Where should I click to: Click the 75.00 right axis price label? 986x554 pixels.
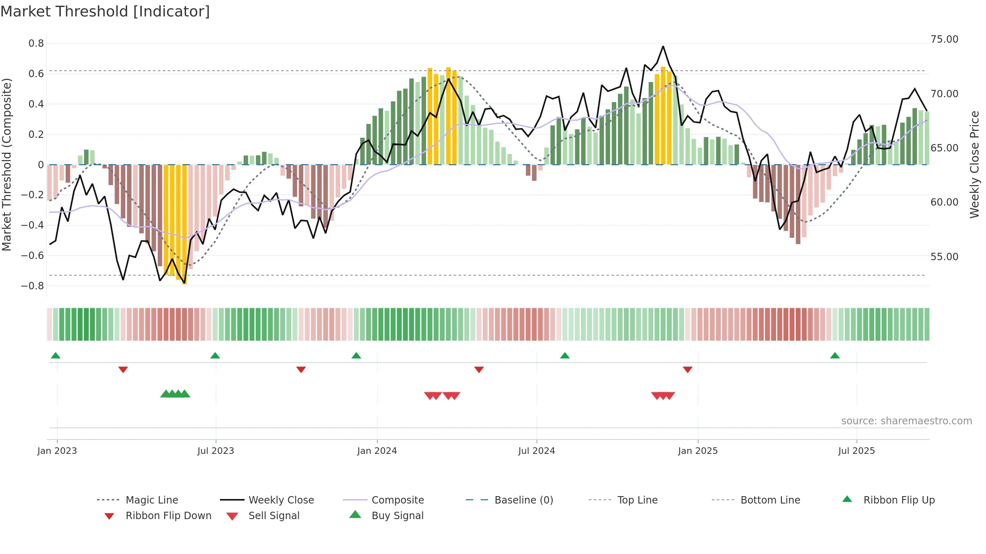[945, 39]
